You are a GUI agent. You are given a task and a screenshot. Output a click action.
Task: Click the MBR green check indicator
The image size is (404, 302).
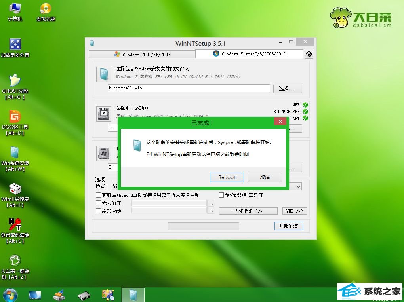[x=305, y=105]
